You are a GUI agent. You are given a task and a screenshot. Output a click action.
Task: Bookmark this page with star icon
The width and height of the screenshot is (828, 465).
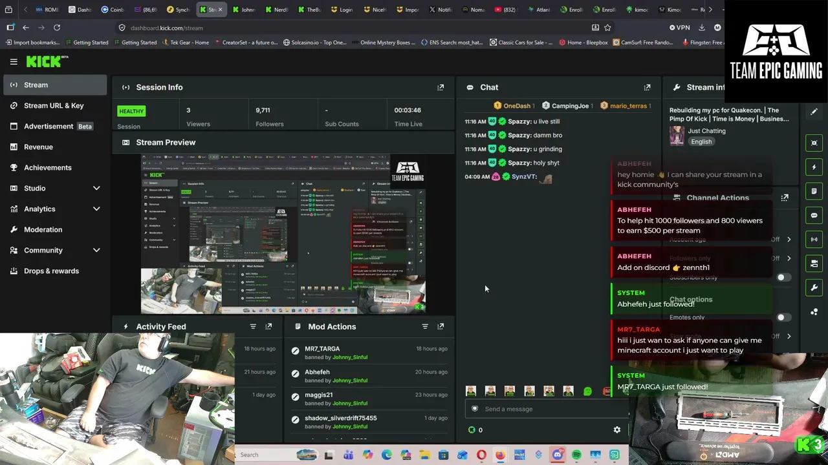[x=607, y=28]
